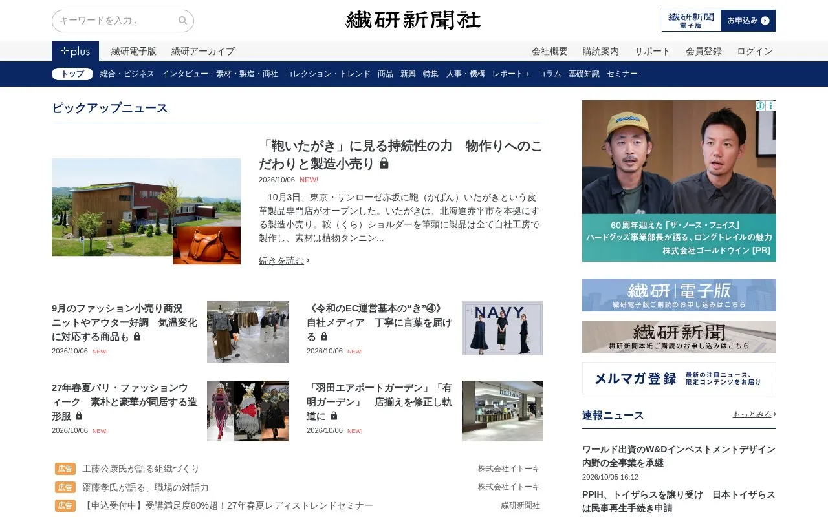Click the 繊研新聞社 logo at top
The height and width of the screenshot is (517, 828).
(x=413, y=20)
